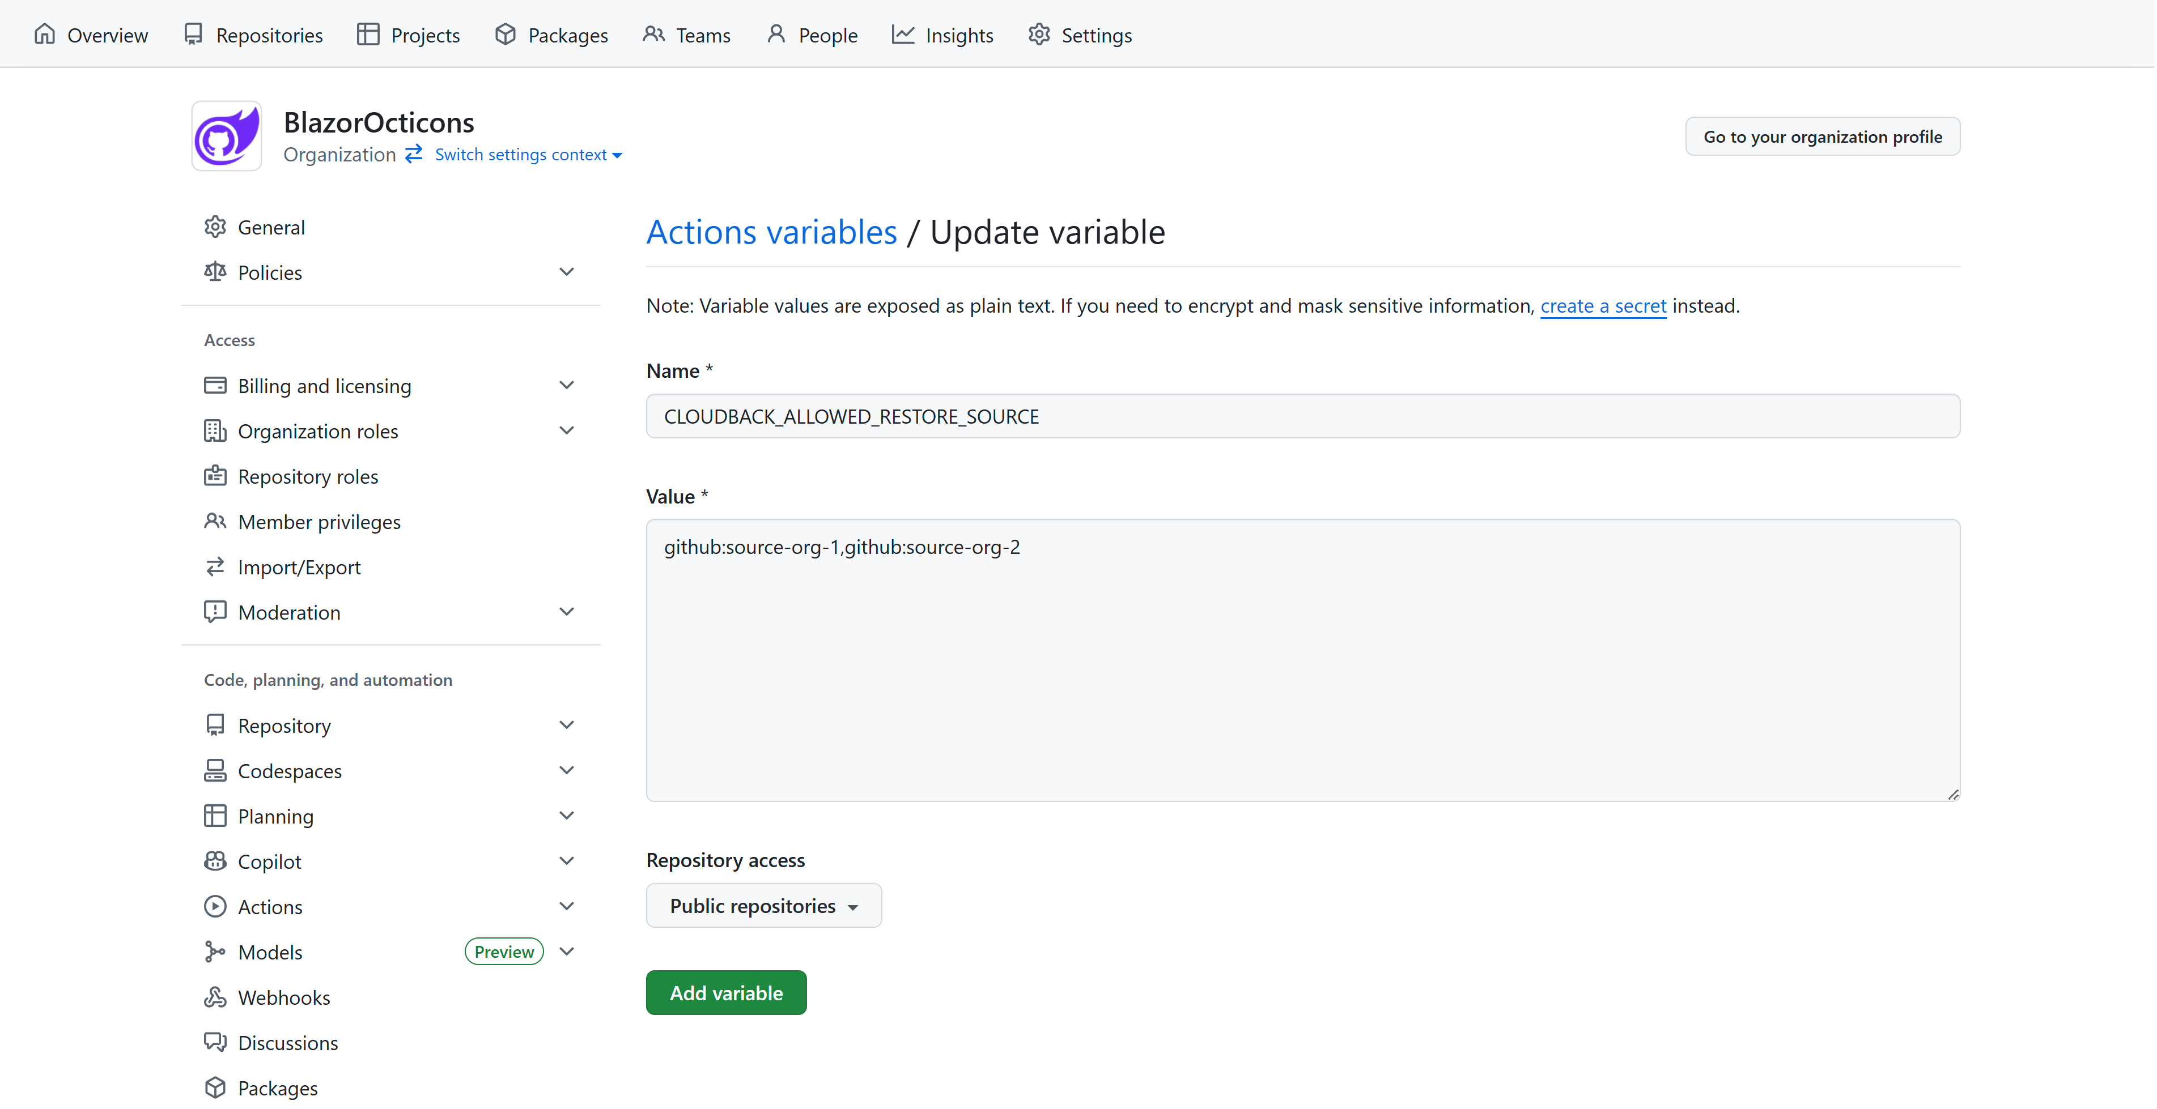Click the Actions play icon in sidebar
The image size is (2157, 1109).
[x=215, y=906]
